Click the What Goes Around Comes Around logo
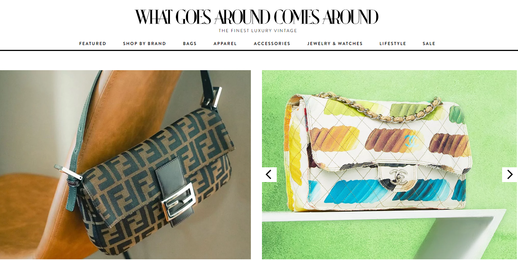Screen dimensions: 518x260 pyautogui.click(x=257, y=17)
